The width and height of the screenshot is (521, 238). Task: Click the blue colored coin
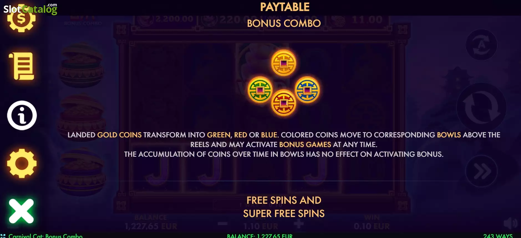(307, 90)
